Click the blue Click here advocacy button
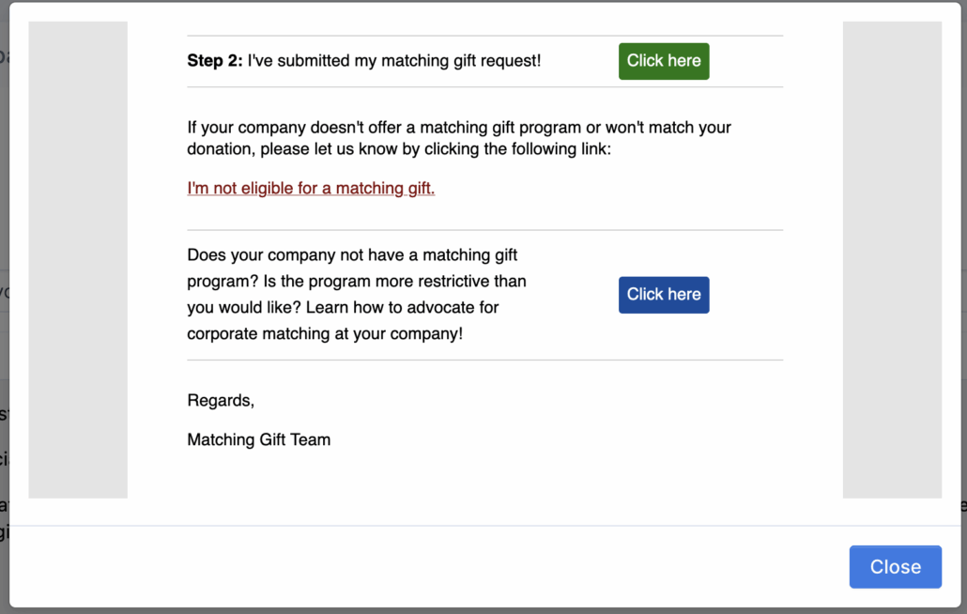 (664, 295)
